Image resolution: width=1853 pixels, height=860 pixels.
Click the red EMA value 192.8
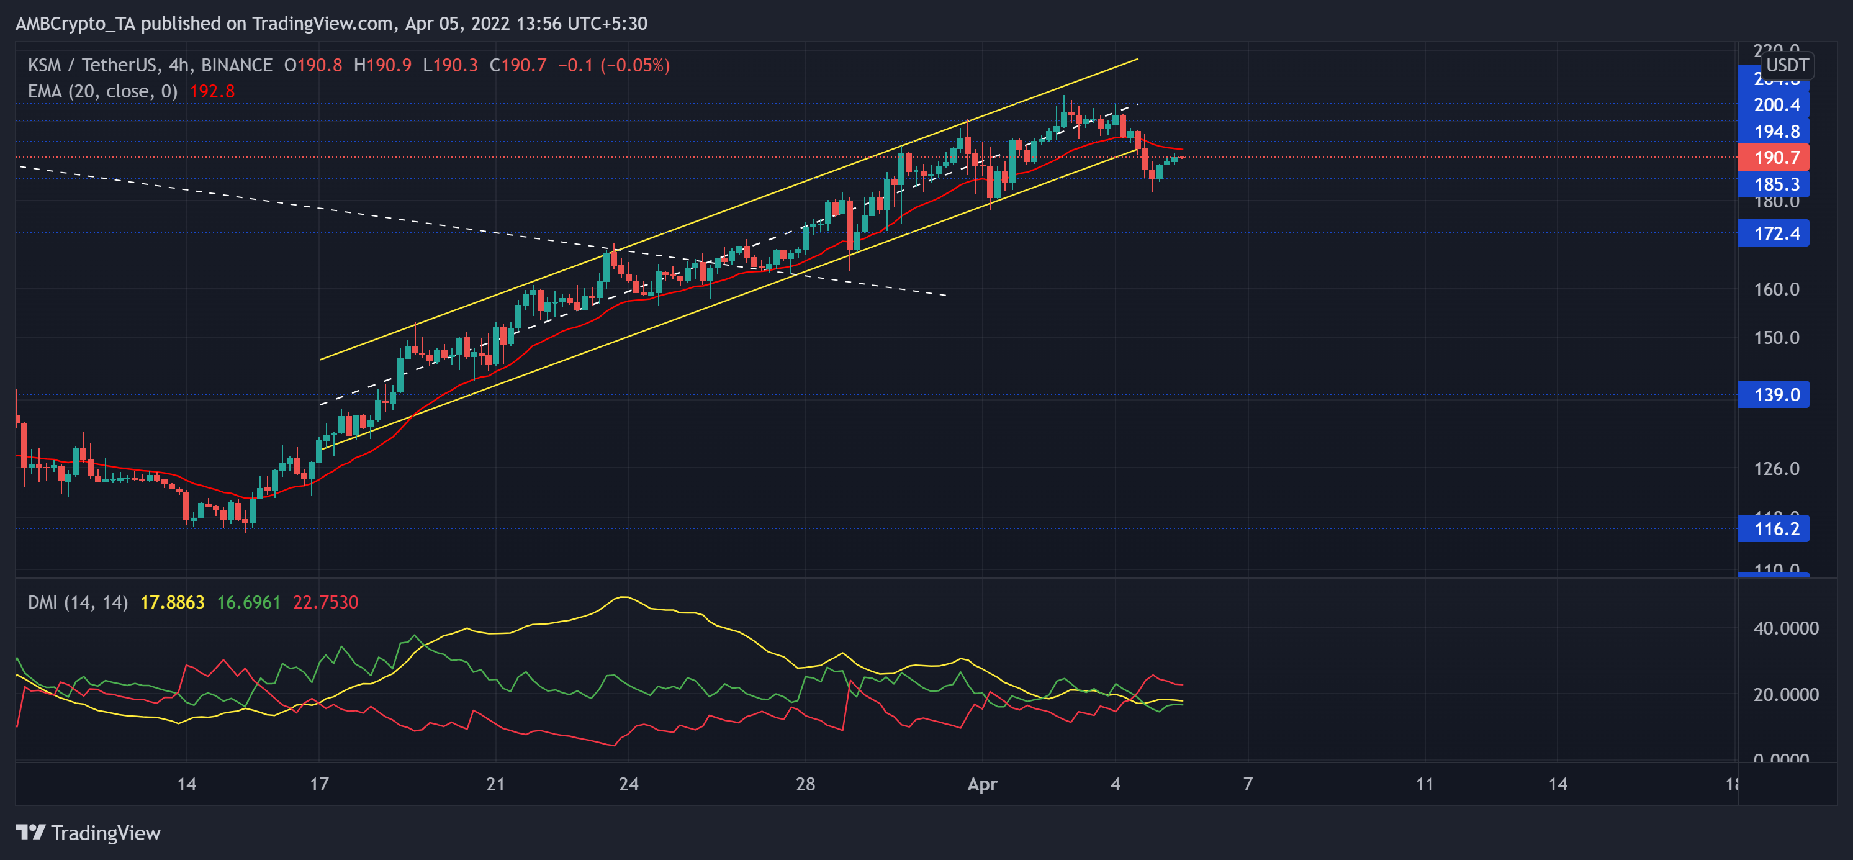pos(212,91)
